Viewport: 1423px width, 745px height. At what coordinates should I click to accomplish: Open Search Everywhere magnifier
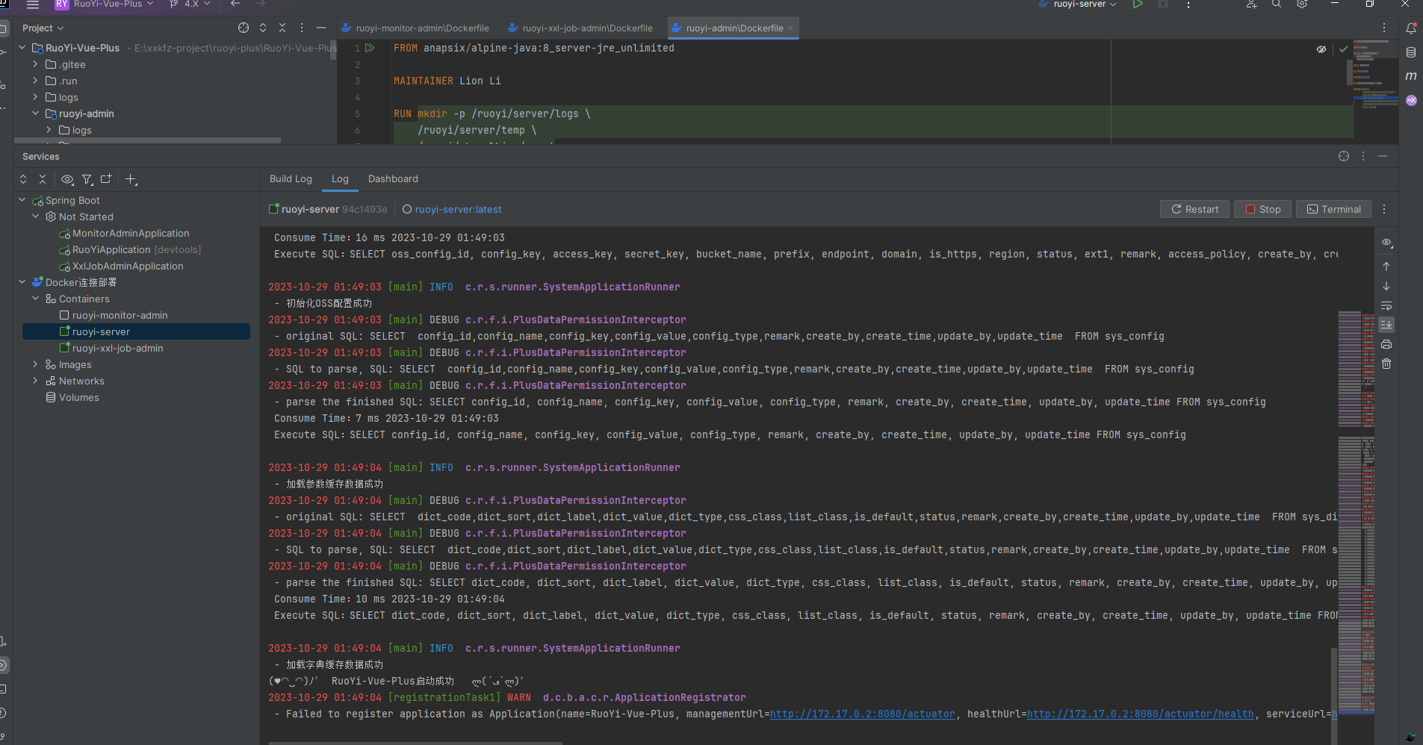[x=1277, y=4]
